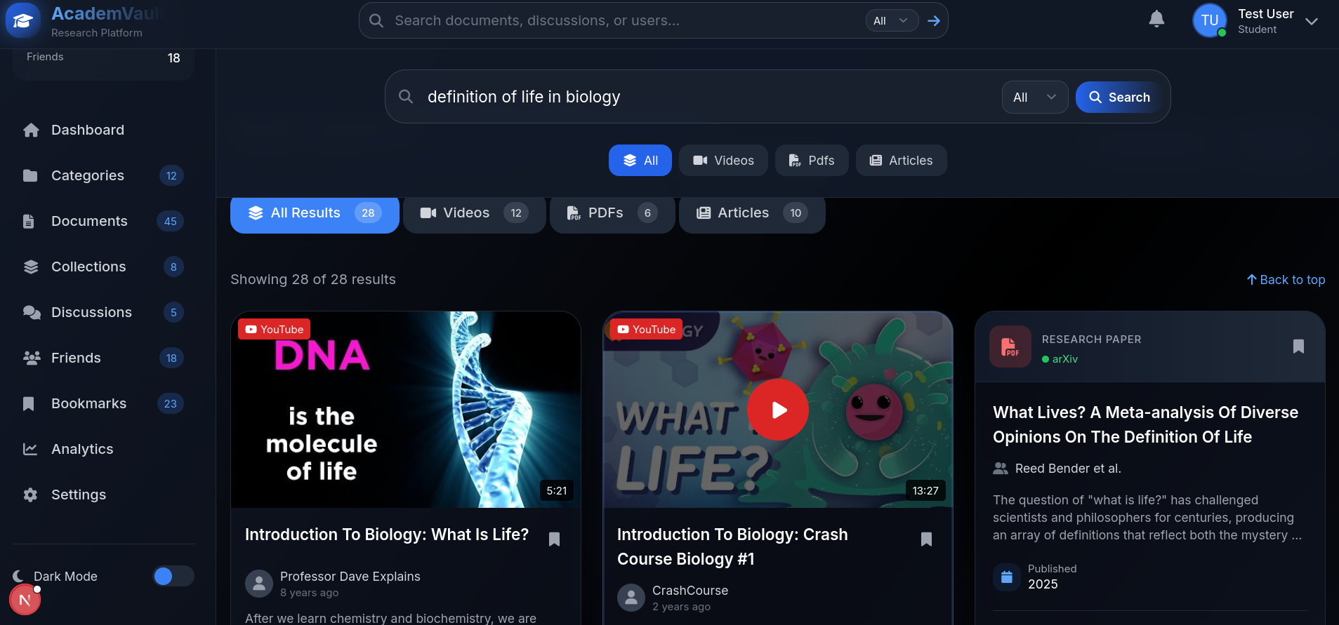This screenshot has height=625, width=1339.
Task: Click the red N badge at bottom left
Action: tap(25, 600)
